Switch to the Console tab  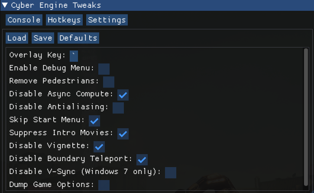(x=24, y=20)
